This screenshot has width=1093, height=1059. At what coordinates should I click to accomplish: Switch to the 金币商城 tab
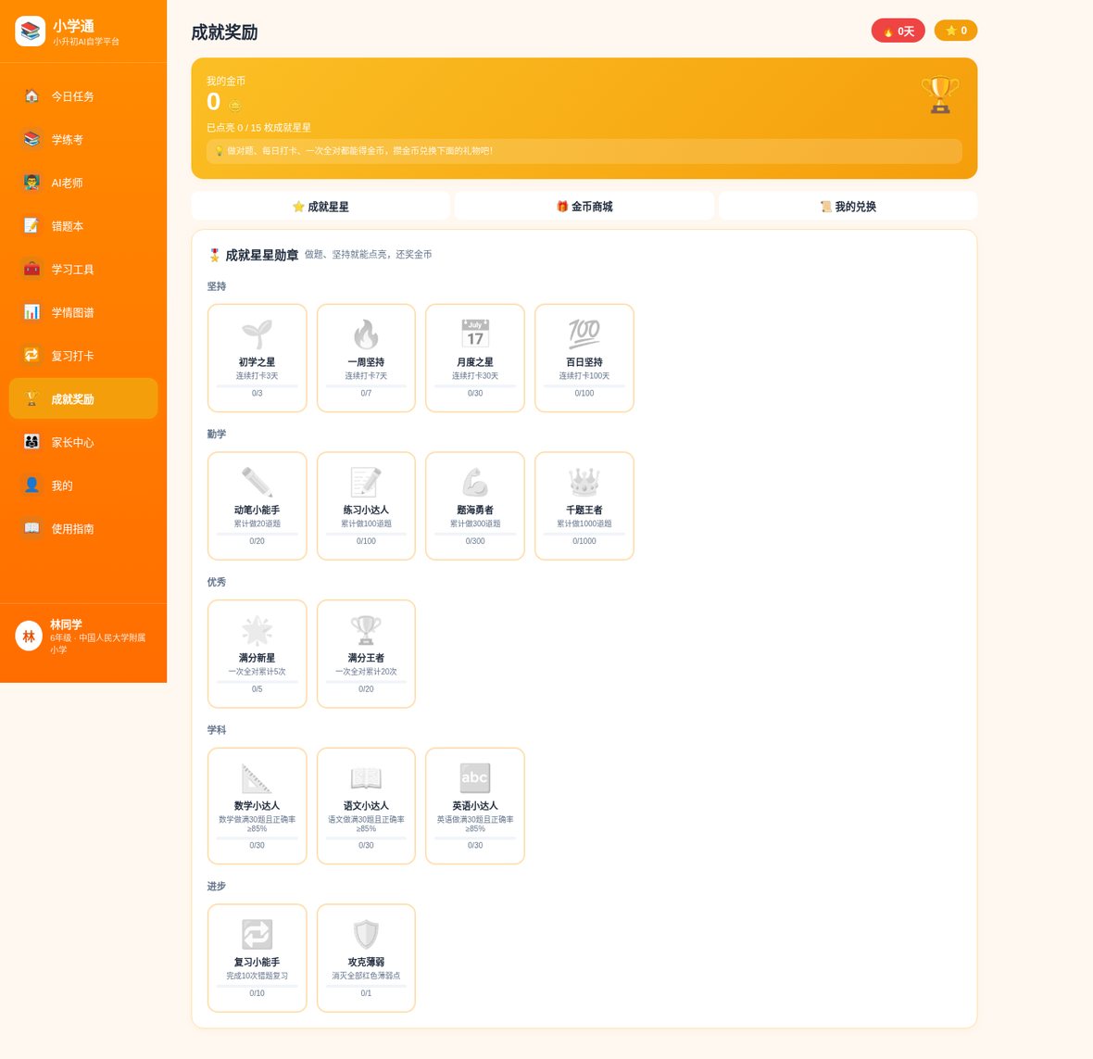click(x=584, y=207)
